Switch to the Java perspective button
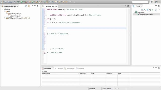This screenshot has width=161, height=90. 157,2
